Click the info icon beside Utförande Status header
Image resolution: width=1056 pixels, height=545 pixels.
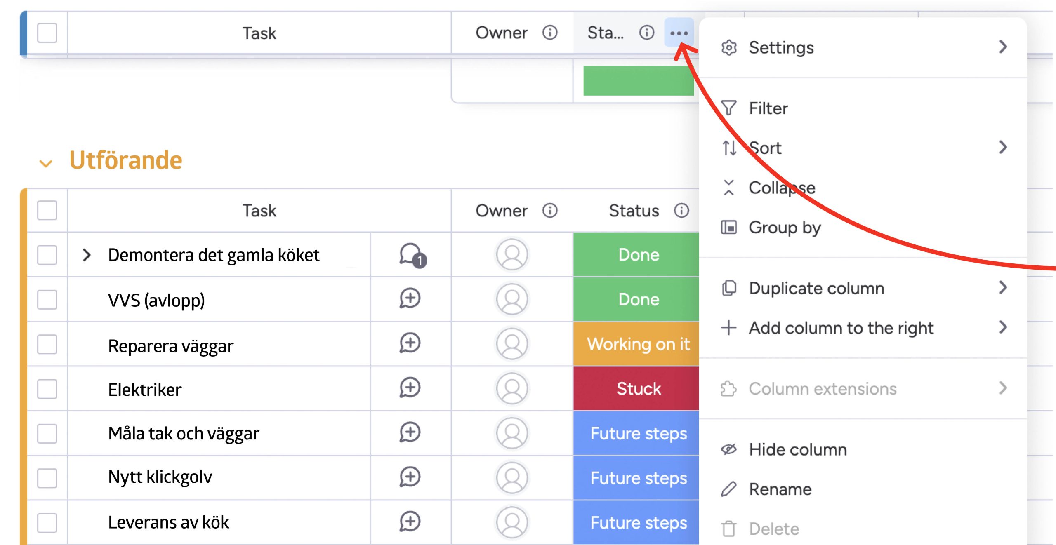tap(681, 211)
